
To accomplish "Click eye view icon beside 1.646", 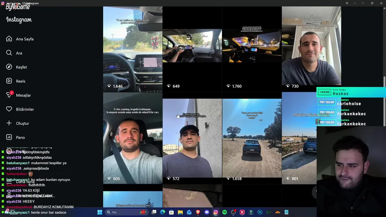I will (x=109, y=86).
